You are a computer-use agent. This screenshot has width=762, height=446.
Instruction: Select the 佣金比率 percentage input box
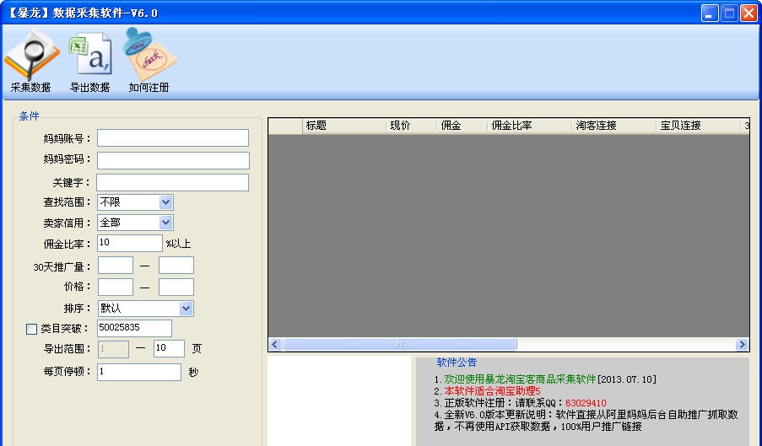pos(130,244)
